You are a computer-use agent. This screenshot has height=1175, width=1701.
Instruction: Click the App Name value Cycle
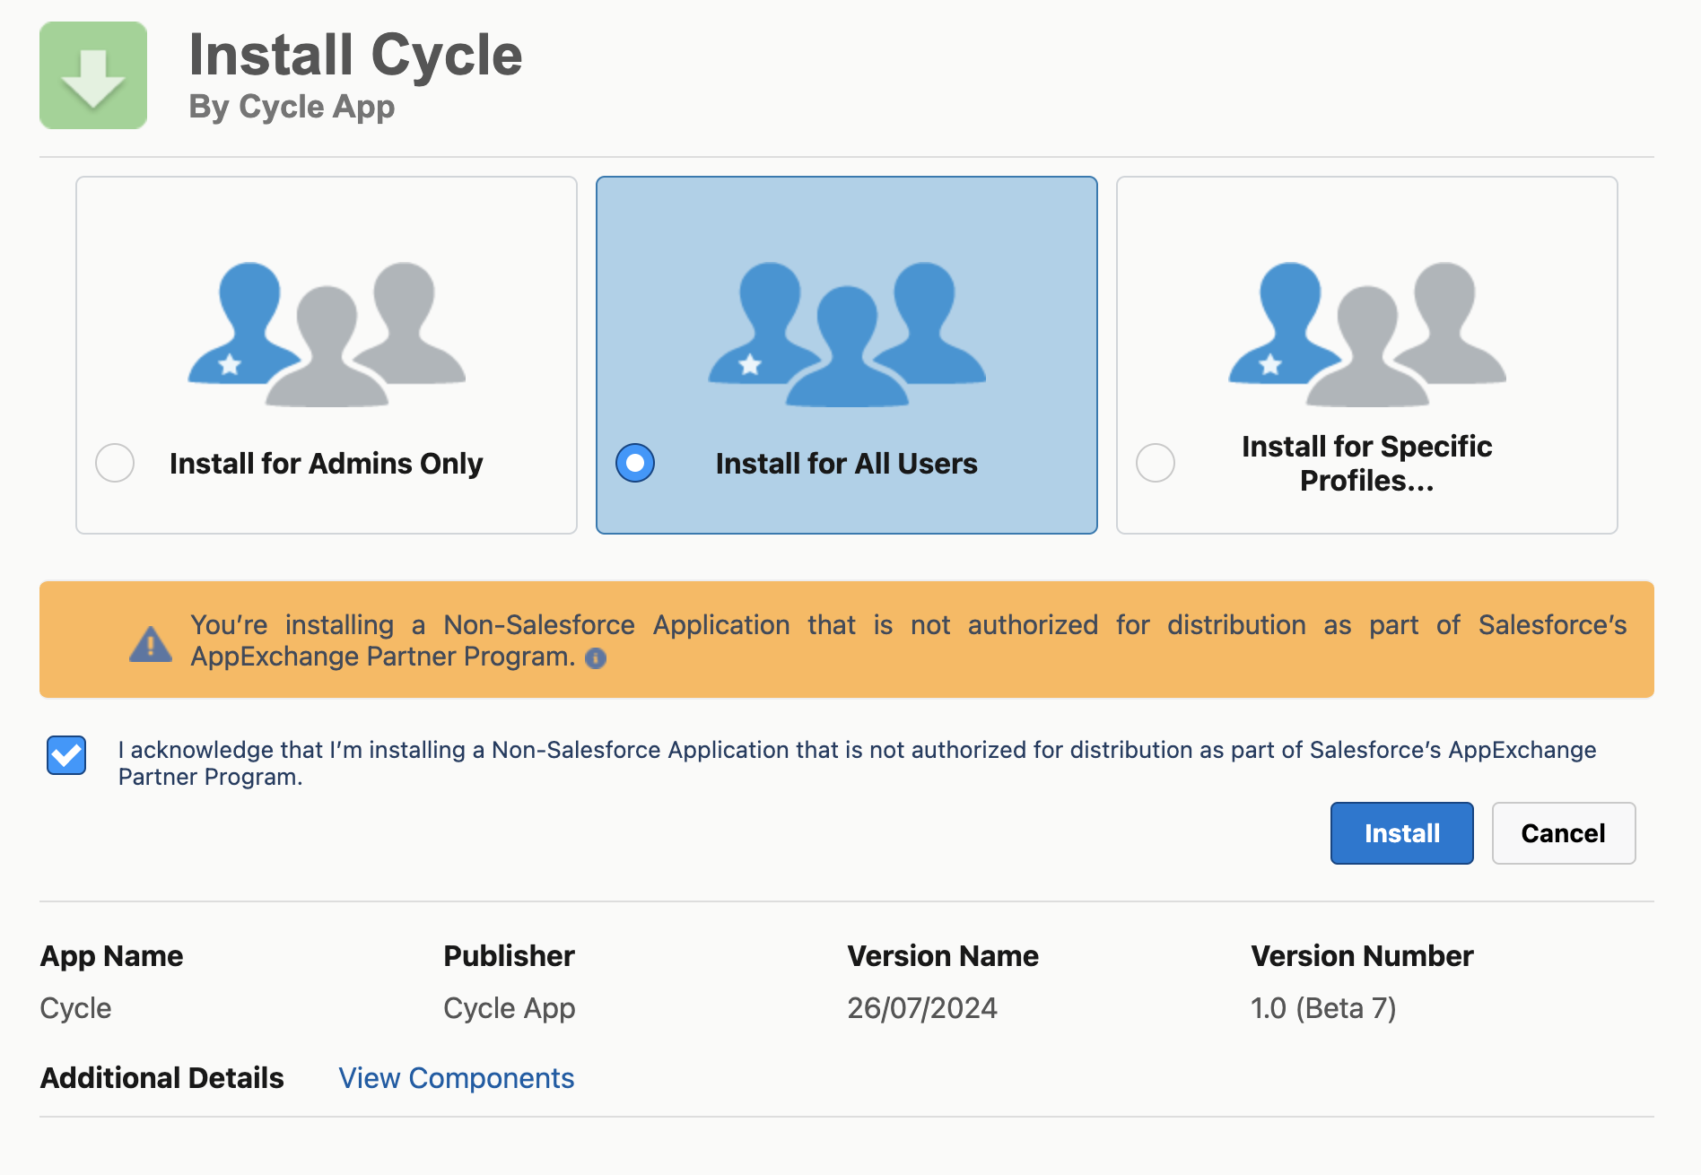point(75,1008)
